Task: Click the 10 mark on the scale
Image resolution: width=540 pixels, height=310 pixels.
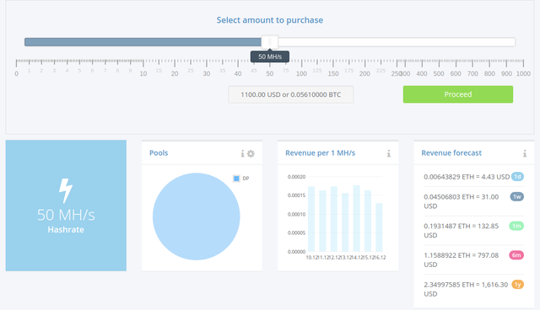Action: [x=143, y=73]
